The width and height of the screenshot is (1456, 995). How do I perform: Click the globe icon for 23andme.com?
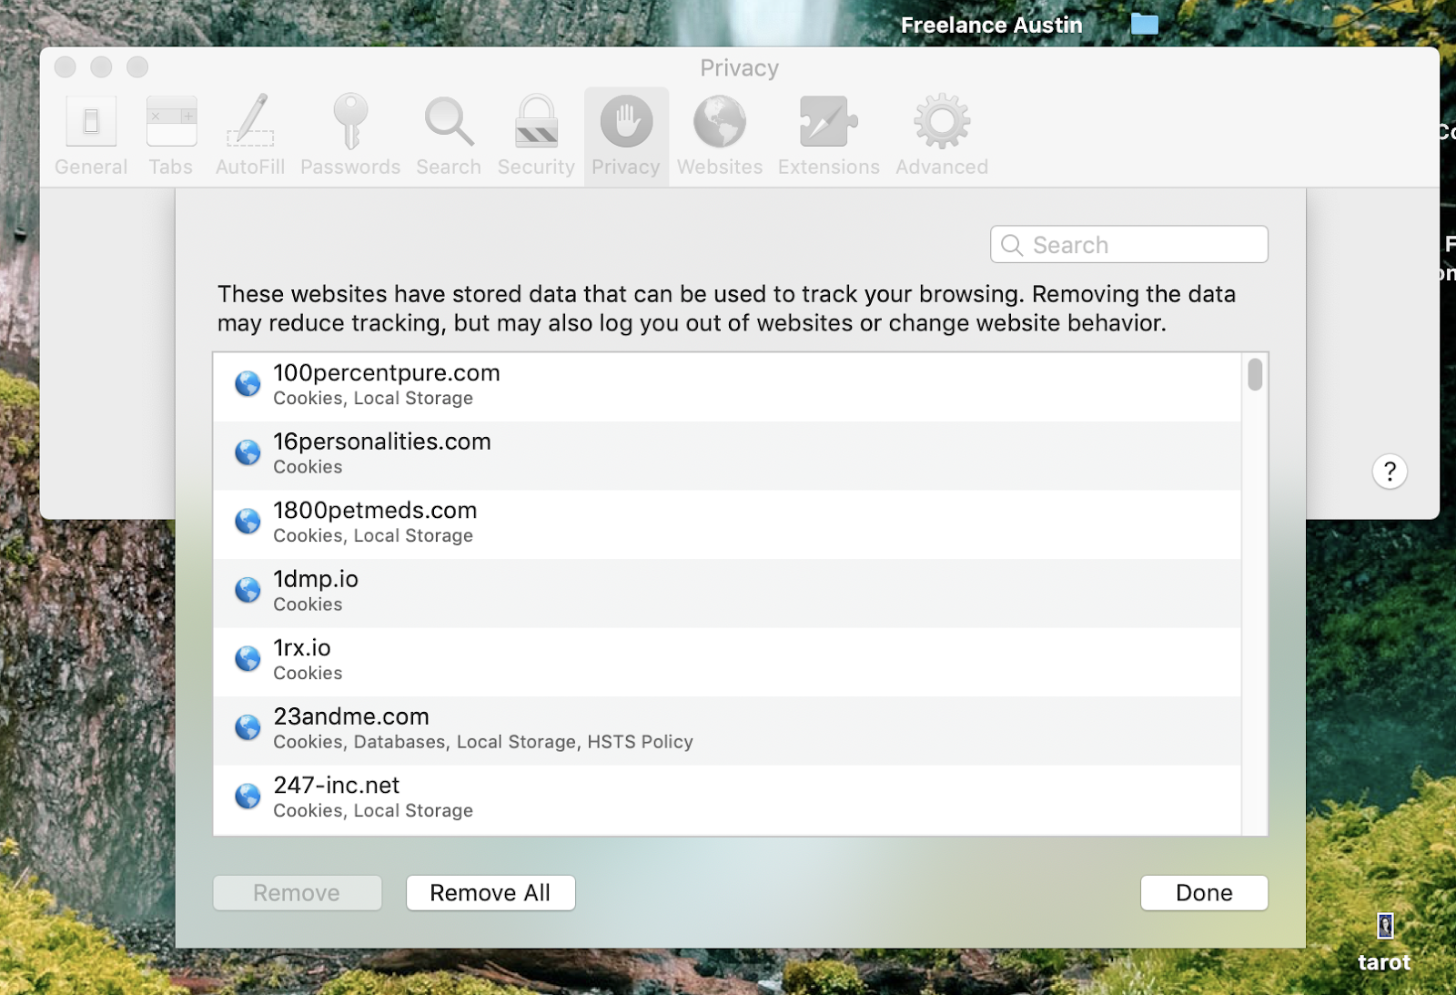(x=248, y=727)
